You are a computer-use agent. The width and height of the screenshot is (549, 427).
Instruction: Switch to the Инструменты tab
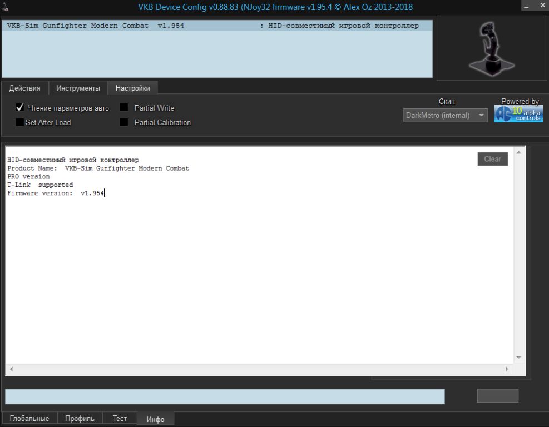click(x=78, y=88)
